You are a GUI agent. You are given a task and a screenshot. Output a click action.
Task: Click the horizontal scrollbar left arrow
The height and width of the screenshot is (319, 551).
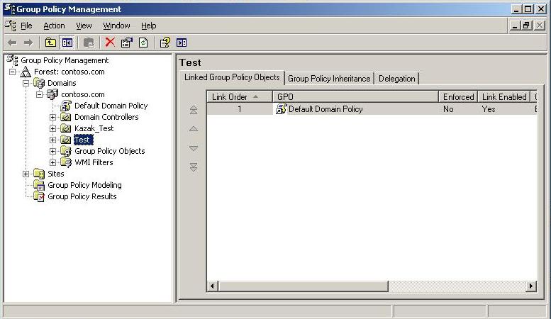click(x=212, y=286)
